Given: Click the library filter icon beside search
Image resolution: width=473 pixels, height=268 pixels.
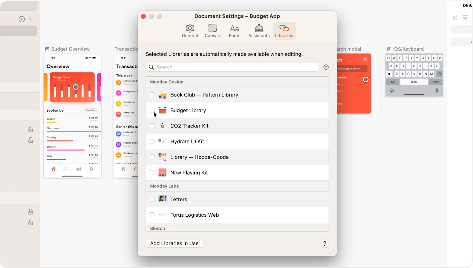Looking at the screenshot, I should pyautogui.click(x=326, y=67).
